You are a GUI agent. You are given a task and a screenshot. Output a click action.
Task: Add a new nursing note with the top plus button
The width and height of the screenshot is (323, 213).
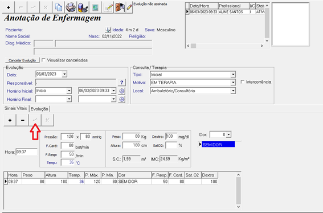9,7
